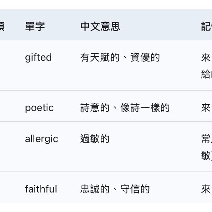The width and height of the screenshot is (212, 212).
Task: Click the 中文意思 column header
Action: [x=100, y=26]
